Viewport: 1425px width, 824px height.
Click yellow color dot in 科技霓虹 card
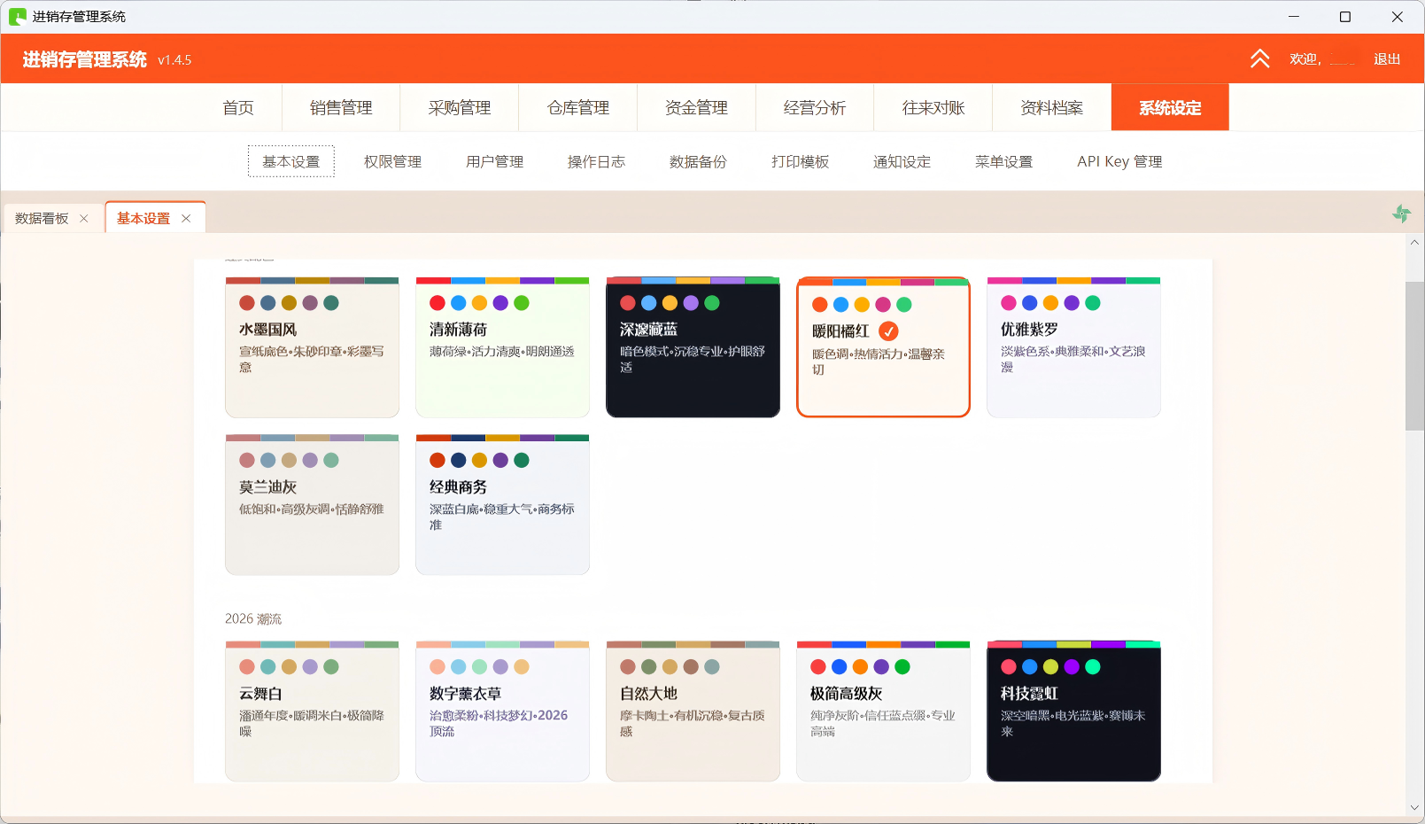(1050, 666)
